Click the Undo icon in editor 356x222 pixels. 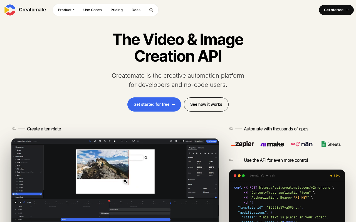(x=122, y=141)
